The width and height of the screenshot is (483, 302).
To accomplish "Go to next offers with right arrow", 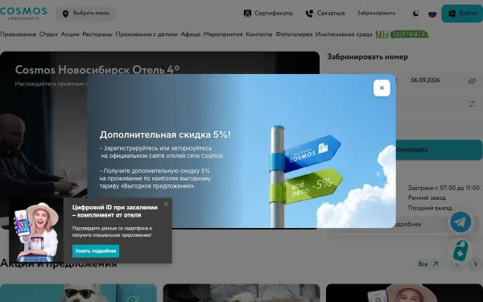I will click(x=476, y=264).
